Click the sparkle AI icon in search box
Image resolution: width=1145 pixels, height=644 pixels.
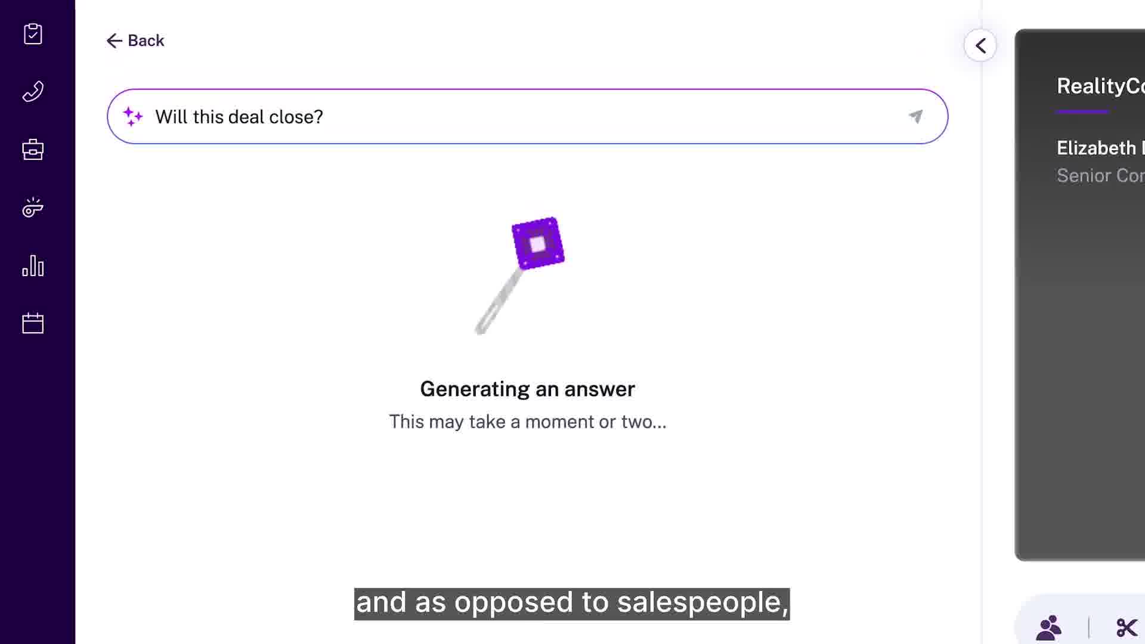[x=132, y=116]
